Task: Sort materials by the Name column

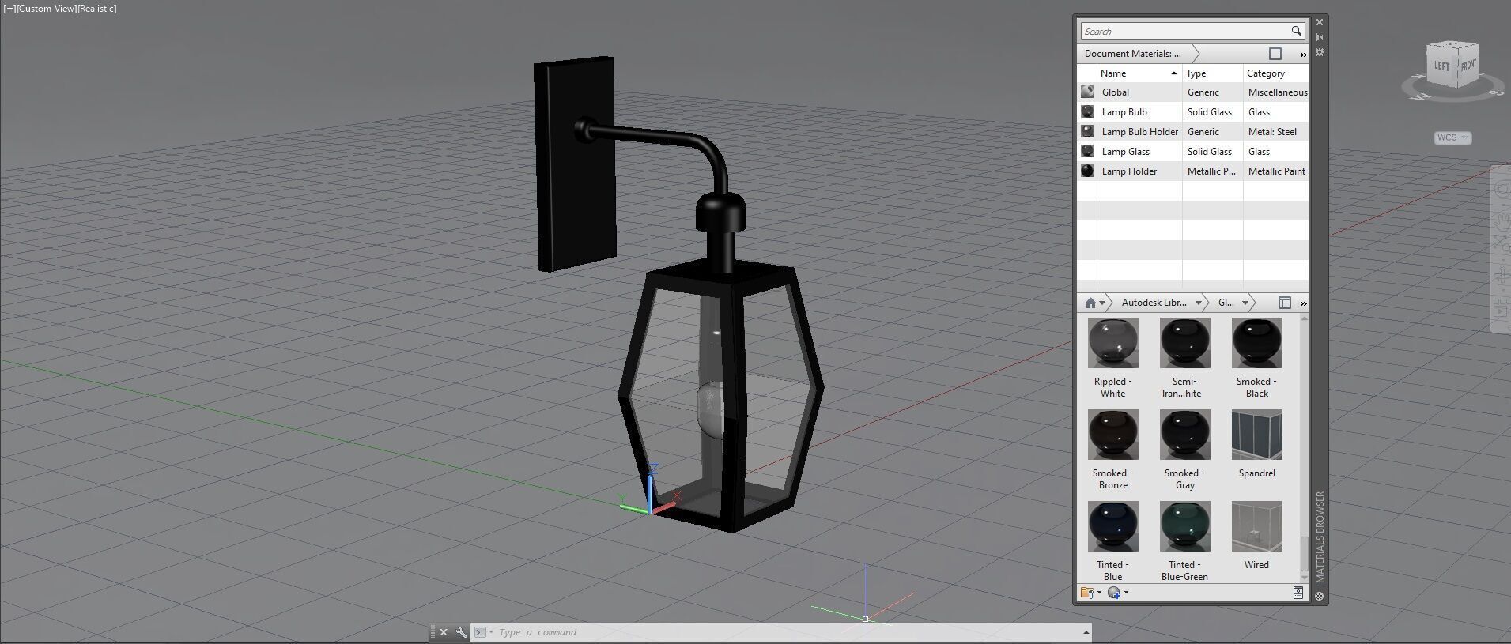Action: (1139, 73)
